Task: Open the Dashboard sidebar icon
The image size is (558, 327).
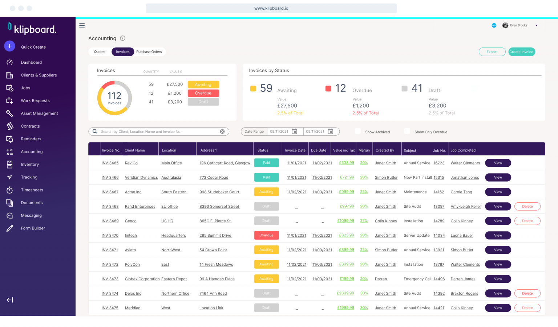Action: pos(10,62)
